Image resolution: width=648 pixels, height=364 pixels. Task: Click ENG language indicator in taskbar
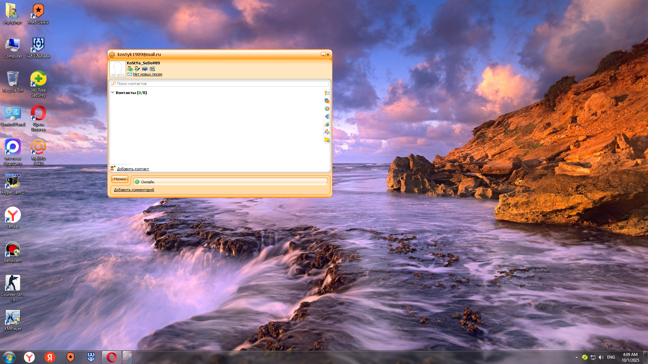pos(611,357)
